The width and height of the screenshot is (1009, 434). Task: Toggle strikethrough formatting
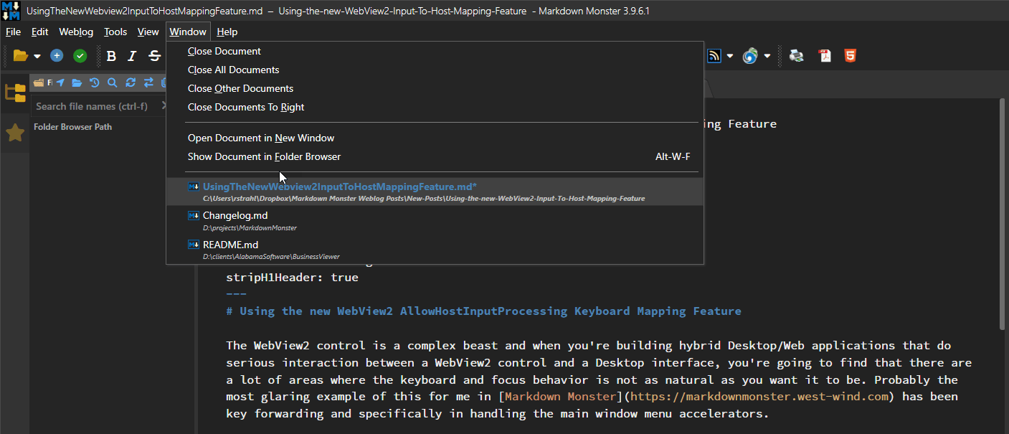click(x=154, y=56)
